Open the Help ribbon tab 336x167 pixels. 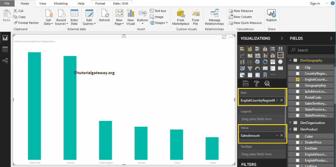click(x=81, y=3)
